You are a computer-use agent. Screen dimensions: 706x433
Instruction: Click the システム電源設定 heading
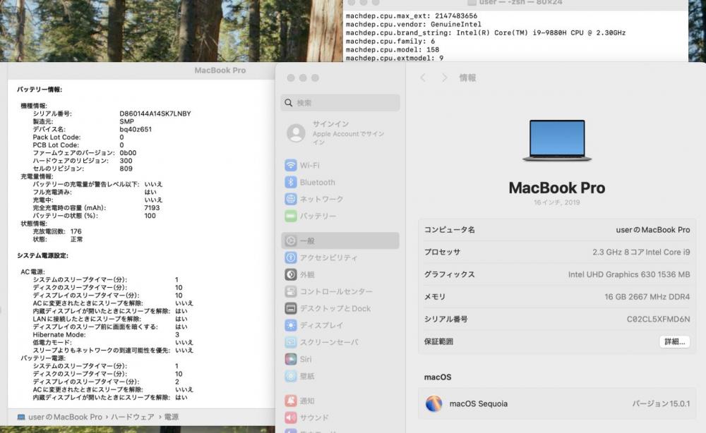(43, 255)
